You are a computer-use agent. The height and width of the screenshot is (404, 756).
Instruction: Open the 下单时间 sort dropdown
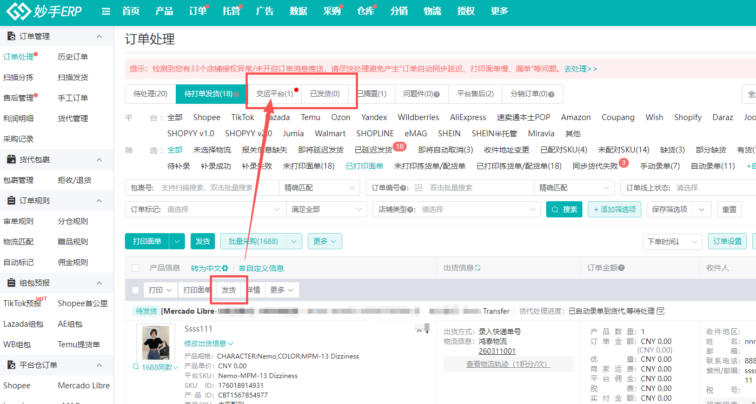pyautogui.click(x=672, y=242)
